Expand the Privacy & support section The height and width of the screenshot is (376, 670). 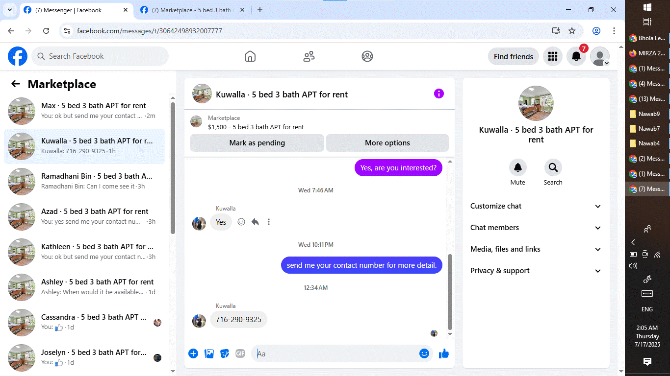tap(536, 271)
